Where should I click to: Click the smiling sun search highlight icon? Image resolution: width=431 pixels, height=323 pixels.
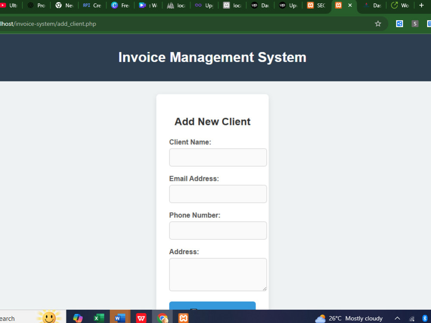click(49, 317)
